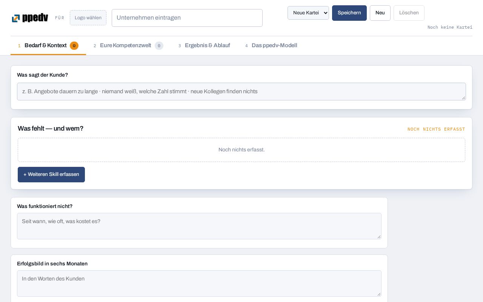Click into Was sagt der Kunde textarea
Screen dimensions: 483x302
[x=241, y=91]
